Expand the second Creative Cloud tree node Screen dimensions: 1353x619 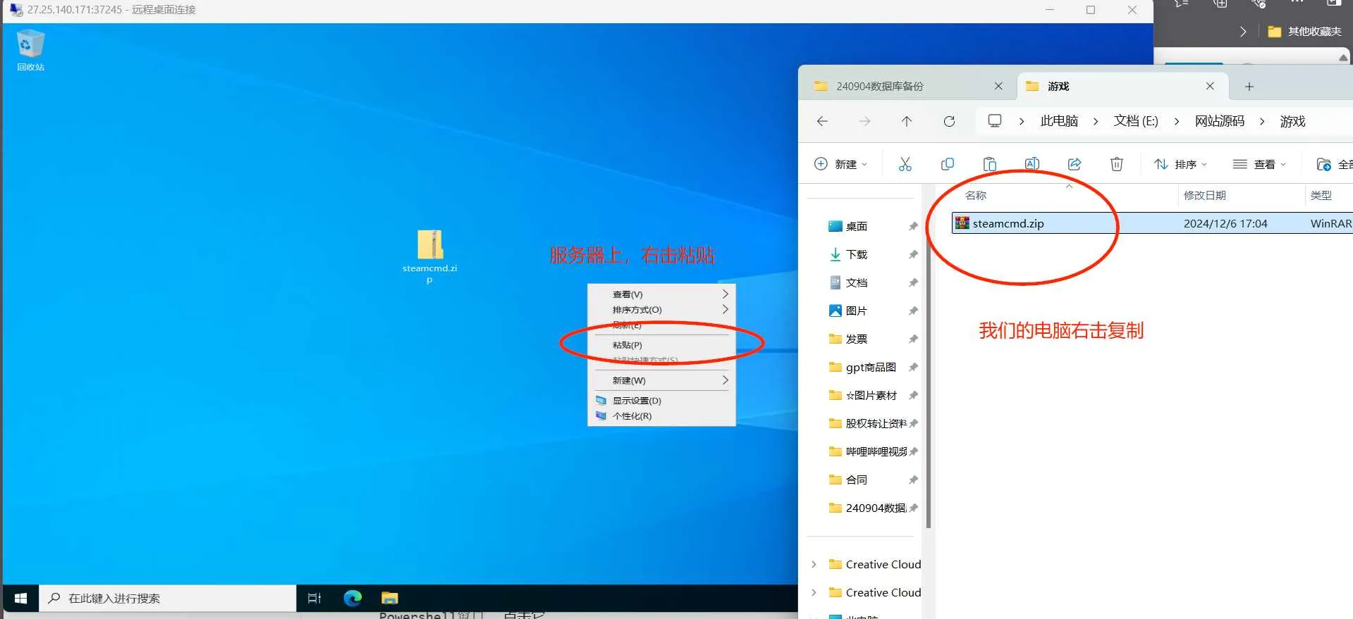point(814,592)
